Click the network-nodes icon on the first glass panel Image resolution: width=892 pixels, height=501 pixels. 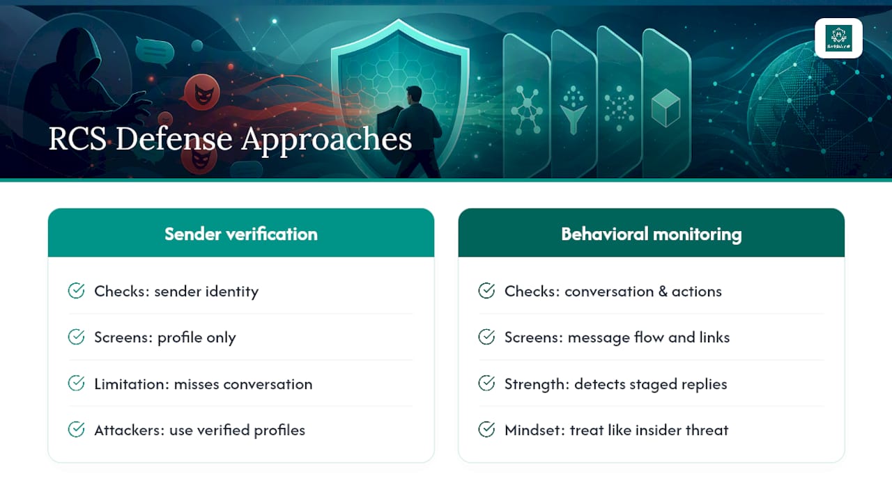pyautogui.click(x=527, y=110)
